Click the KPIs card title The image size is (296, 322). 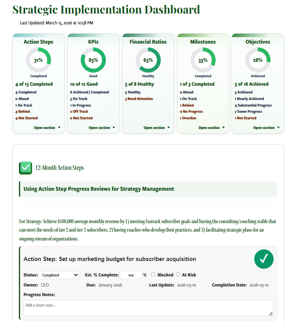[94, 42]
